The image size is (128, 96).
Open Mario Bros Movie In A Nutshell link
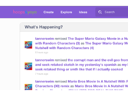pyautogui.click(x=98, y=81)
